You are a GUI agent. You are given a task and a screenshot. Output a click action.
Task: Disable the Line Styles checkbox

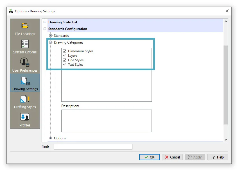coord(64,60)
